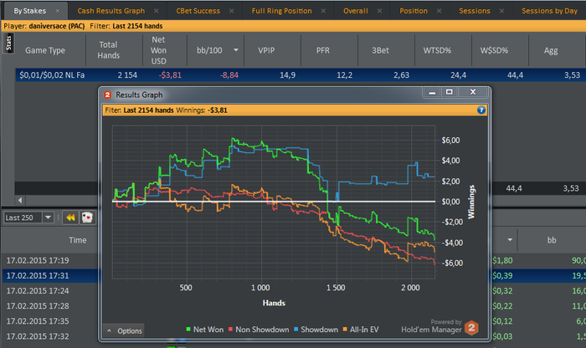Select the hand at 17.02.2015 17:35
586x348 pixels.
click(x=38, y=321)
